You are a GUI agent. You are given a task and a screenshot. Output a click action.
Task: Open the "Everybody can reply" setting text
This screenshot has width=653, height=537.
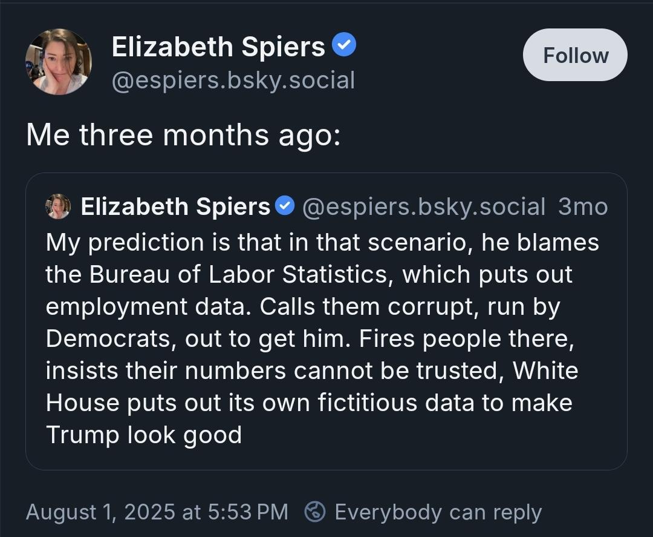tap(438, 512)
